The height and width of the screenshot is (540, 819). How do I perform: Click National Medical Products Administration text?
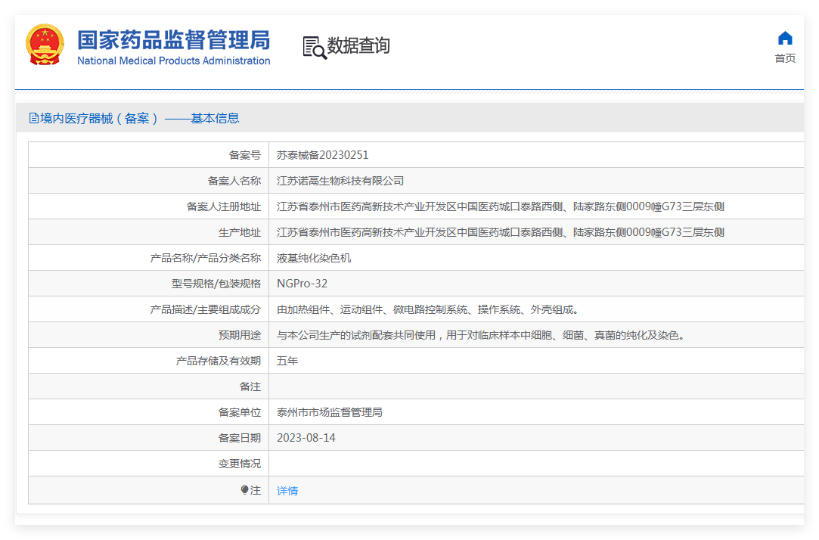(174, 61)
